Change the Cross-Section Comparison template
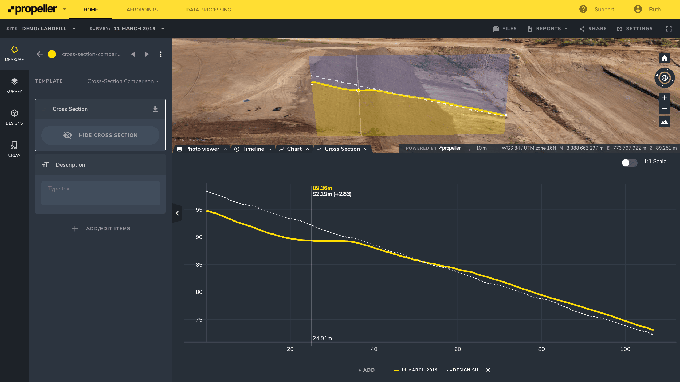 point(123,81)
